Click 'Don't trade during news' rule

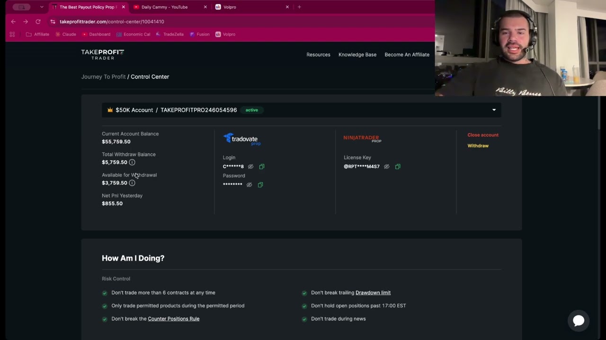coord(339,319)
